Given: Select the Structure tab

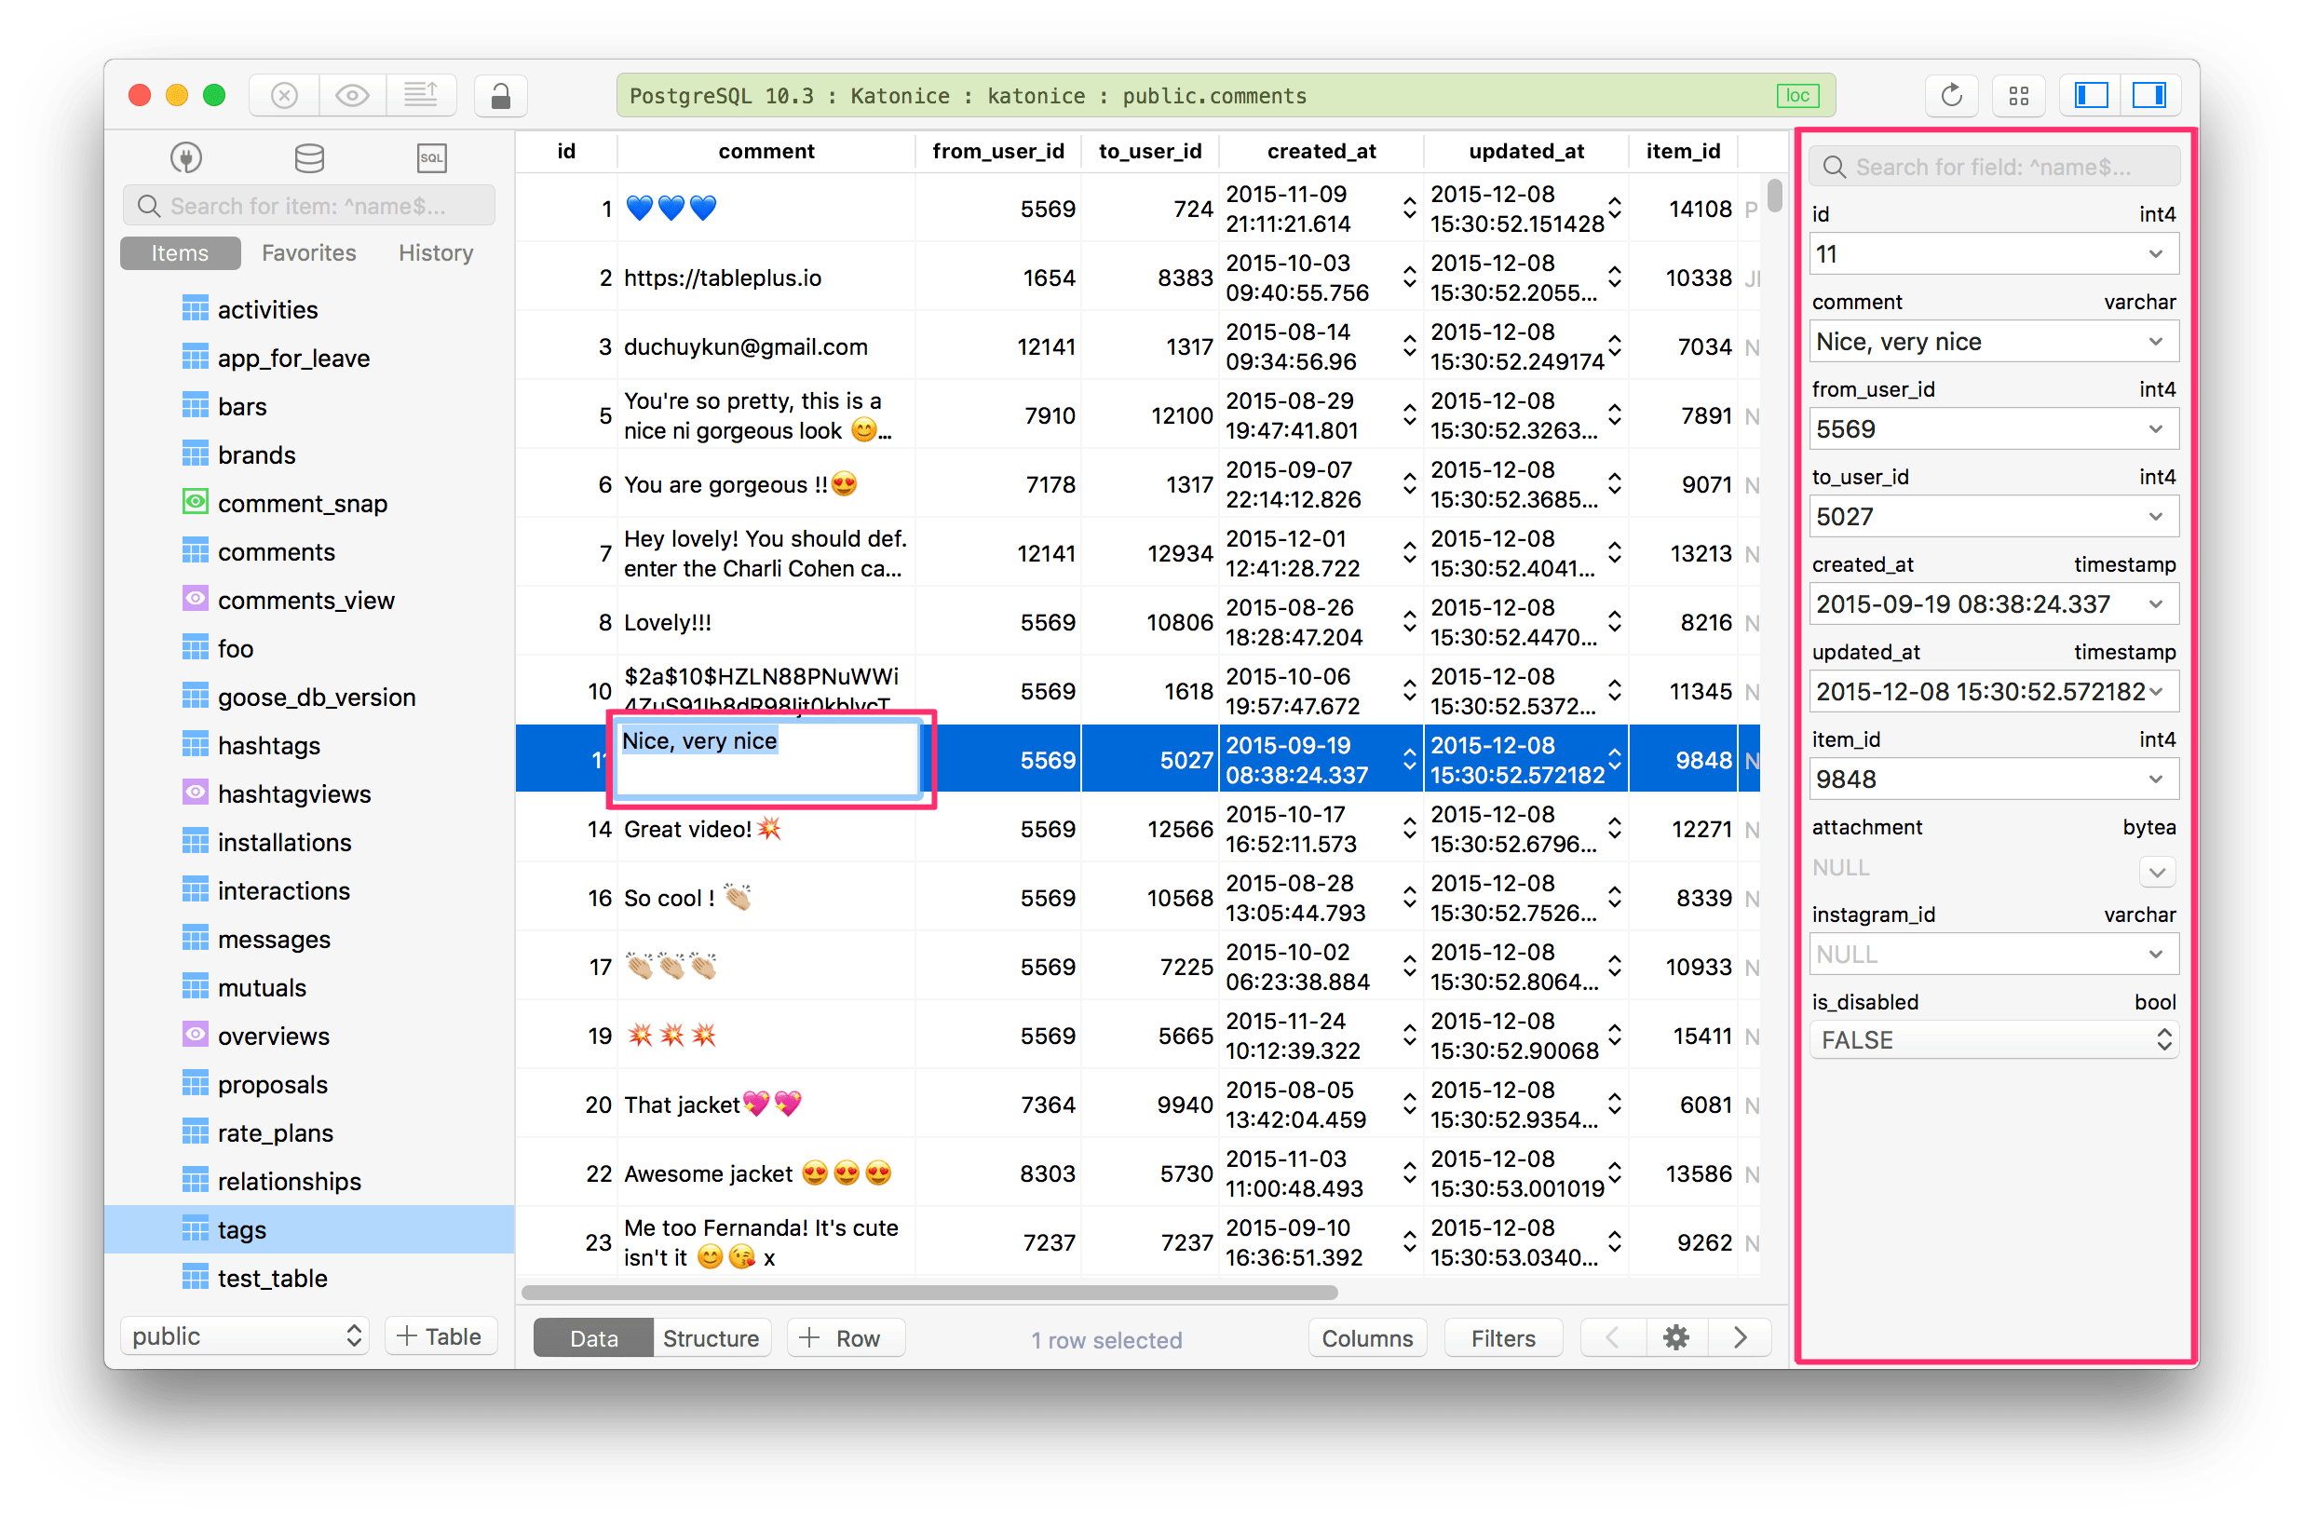Looking at the screenshot, I should tap(708, 1338).
